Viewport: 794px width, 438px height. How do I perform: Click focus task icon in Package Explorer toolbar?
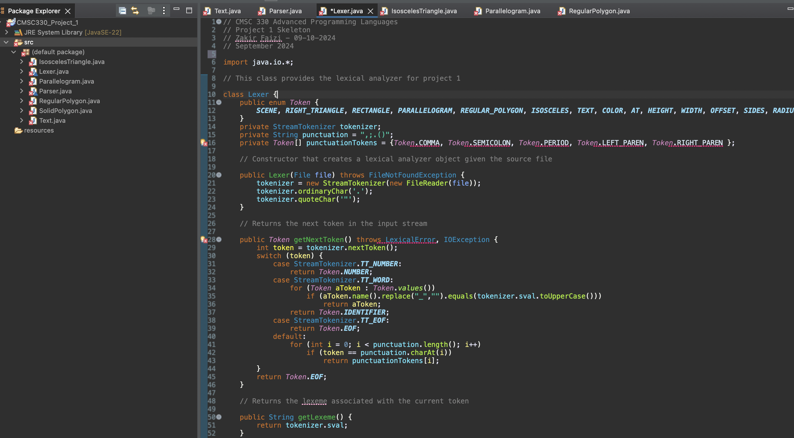pos(151,11)
